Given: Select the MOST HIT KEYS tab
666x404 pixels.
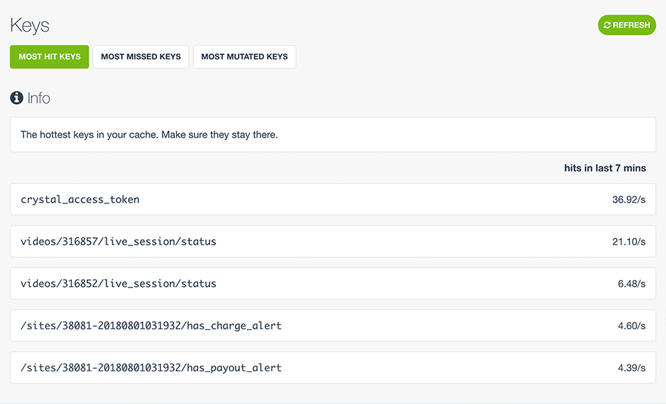Looking at the screenshot, I should pyautogui.click(x=49, y=56).
